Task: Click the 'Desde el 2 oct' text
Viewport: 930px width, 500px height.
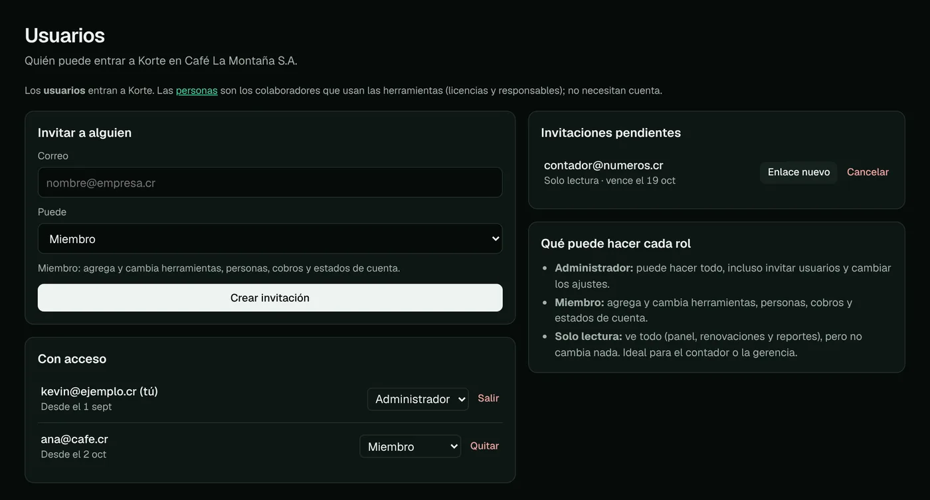Action: [73, 454]
